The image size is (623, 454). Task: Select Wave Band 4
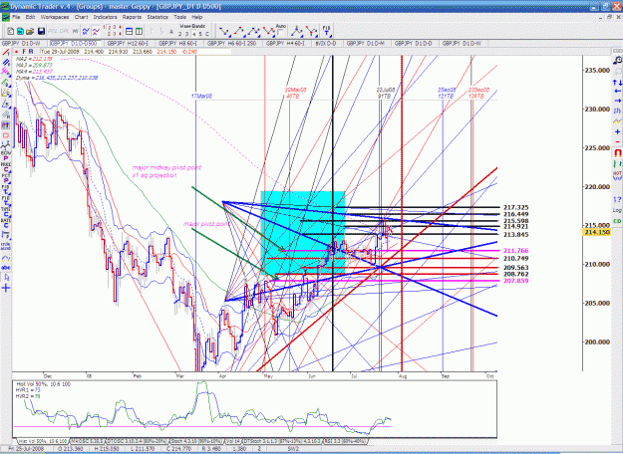(x=193, y=34)
